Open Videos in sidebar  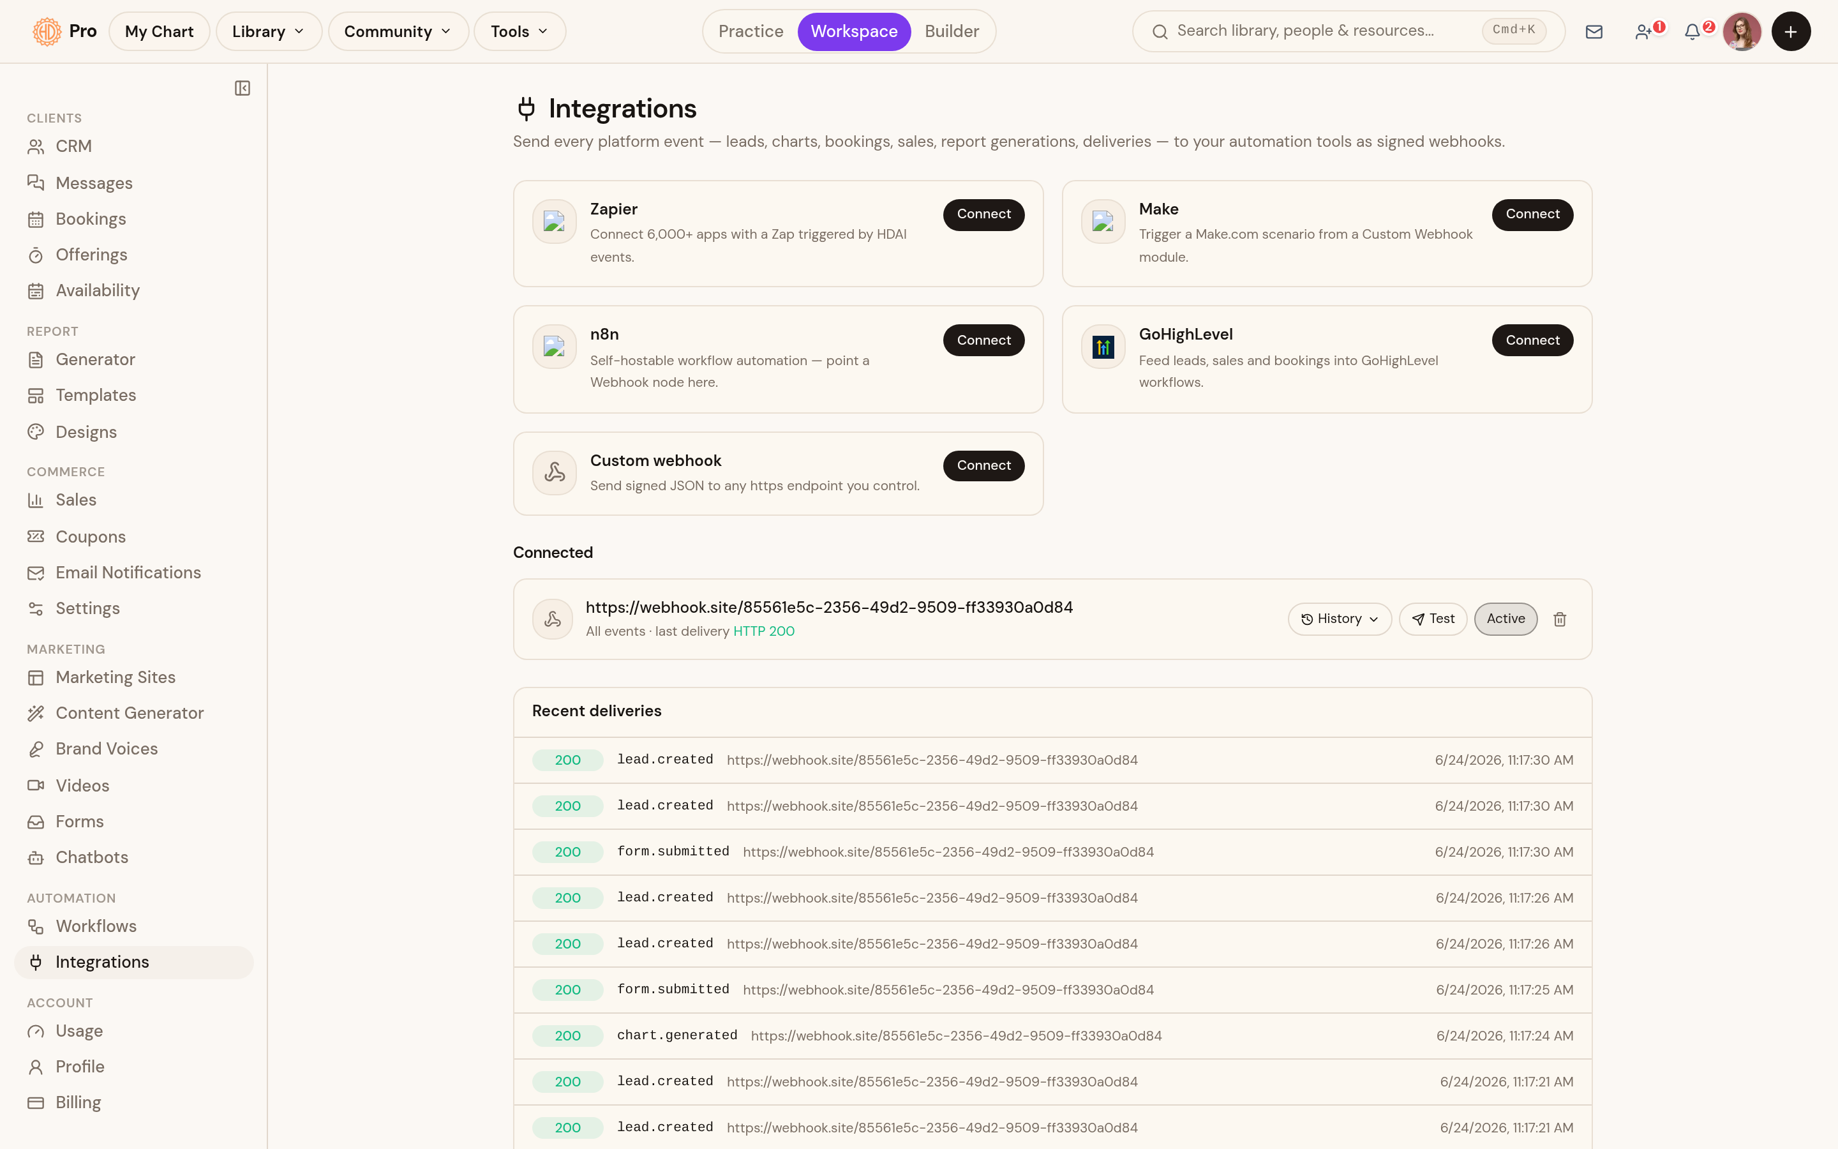coord(133,785)
